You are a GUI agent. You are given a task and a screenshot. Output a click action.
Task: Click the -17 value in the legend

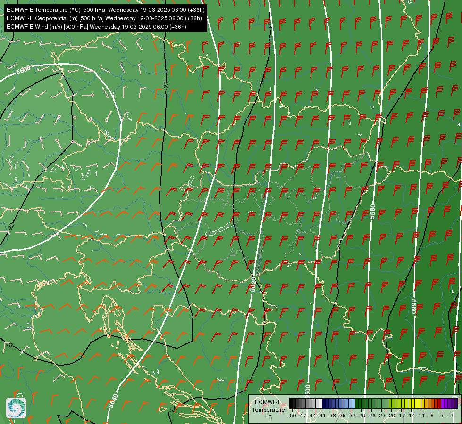(401, 416)
